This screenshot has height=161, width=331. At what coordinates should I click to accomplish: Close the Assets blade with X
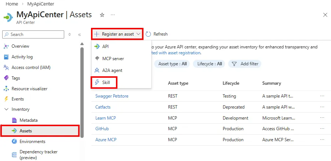(x=325, y=15)
